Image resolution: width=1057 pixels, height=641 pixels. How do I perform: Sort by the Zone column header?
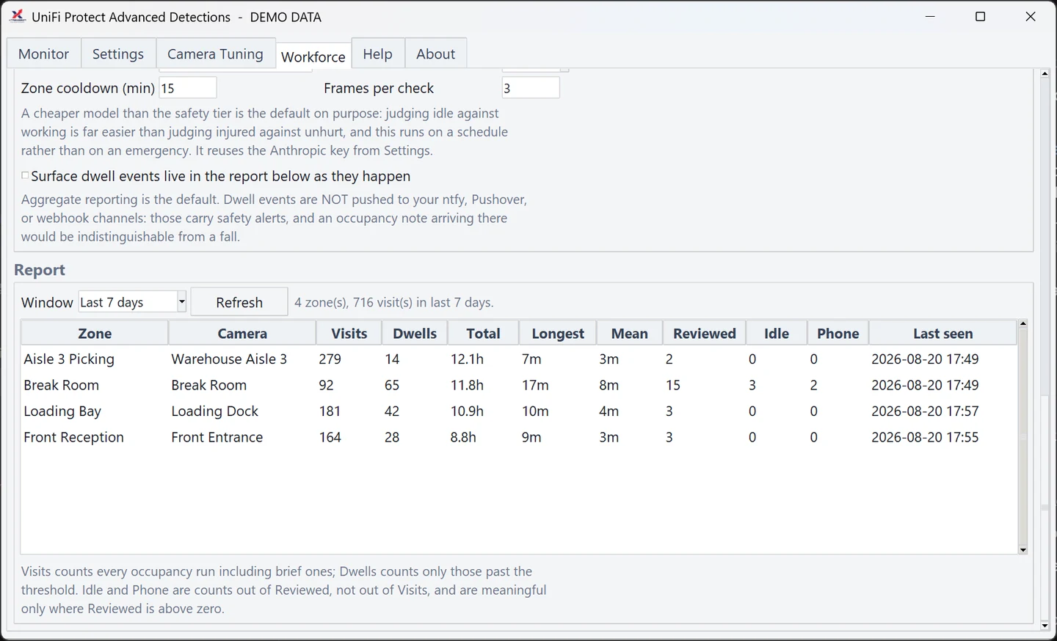(95, 334)
